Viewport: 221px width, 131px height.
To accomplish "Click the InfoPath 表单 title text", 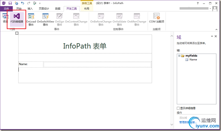I will click(x=85, y=46).
